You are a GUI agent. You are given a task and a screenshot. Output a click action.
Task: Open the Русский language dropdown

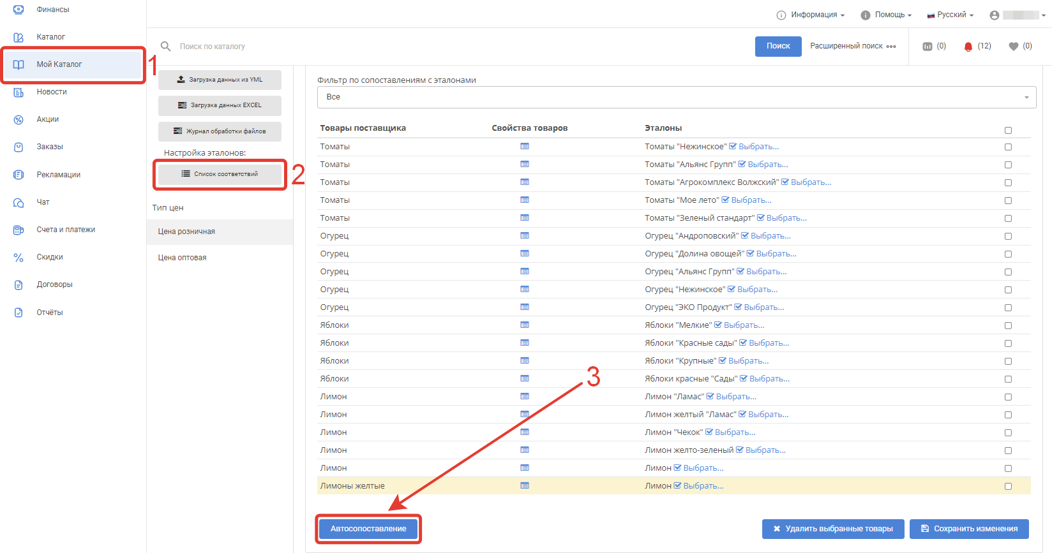(951, 15)
